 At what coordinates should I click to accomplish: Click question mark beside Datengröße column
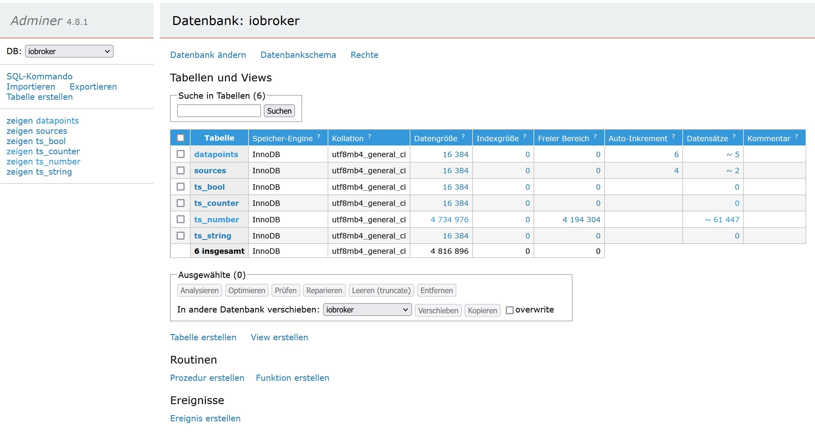point(463,136)
